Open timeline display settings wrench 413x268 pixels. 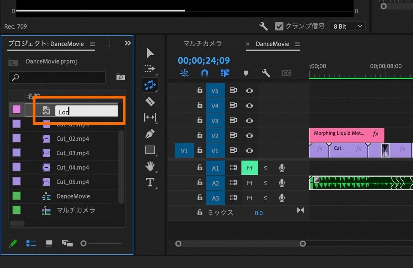pyautogui.click(x=266, y=73)
